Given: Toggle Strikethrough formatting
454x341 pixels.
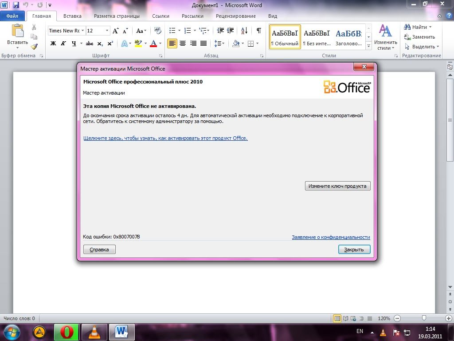Looking at the screenshot, I should click(x=90, y=44).
